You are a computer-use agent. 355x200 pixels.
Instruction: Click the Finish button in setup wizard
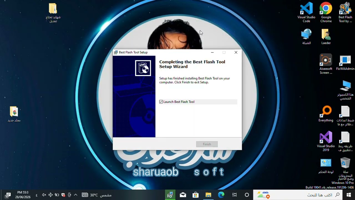[x=207, y=144]
